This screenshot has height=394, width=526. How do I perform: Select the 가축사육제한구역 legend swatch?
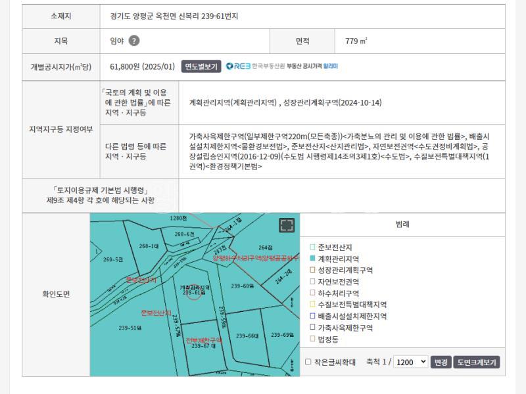[x=313, y=327]
